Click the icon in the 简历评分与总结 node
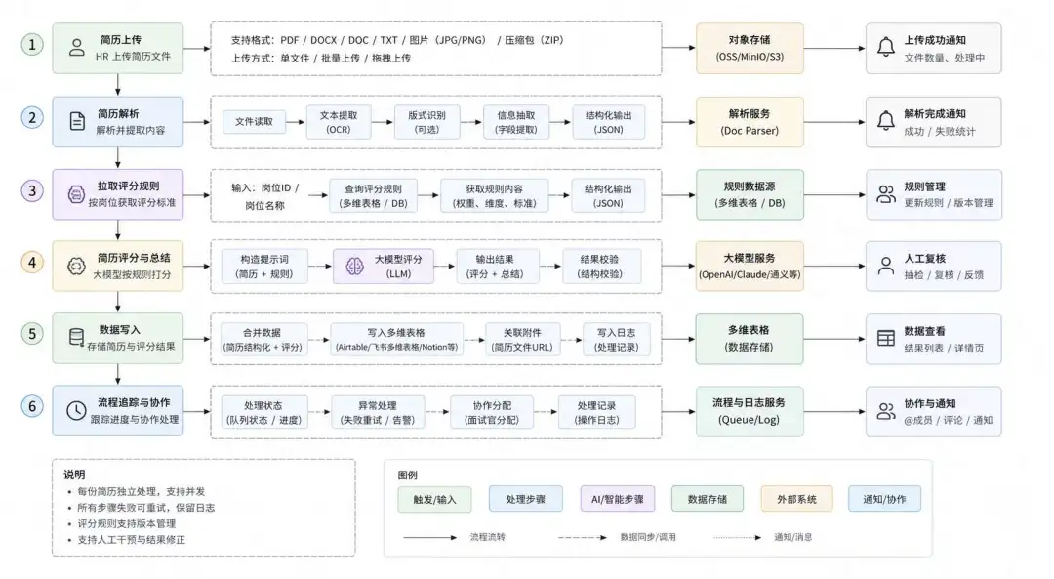The height and width of the screenshot is (579, 1054). tap(77, 267)
